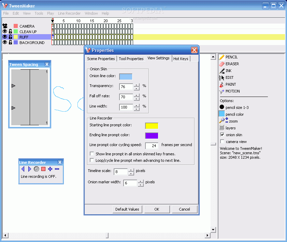Switch to Hot Keys tab
This screenshot has width=287, height=242.
pyautogui.click(x=181, y=59)
